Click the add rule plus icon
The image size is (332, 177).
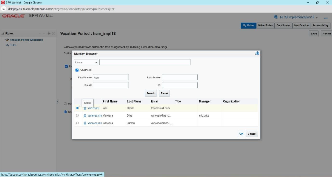[49, 33]
